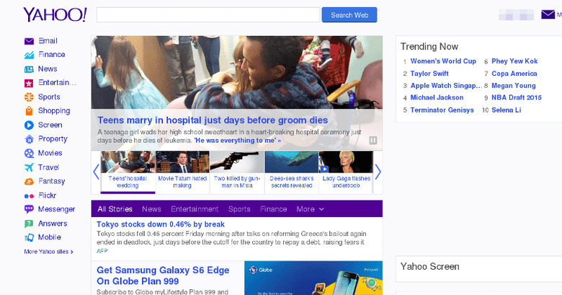
Task: Open the Messenger sidebar link text
Action: [x=57, y=209]
